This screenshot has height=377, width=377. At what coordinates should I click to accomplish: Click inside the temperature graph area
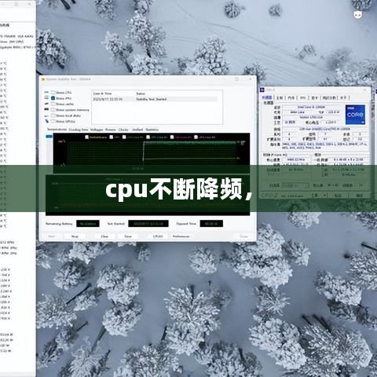pos(152,153)
